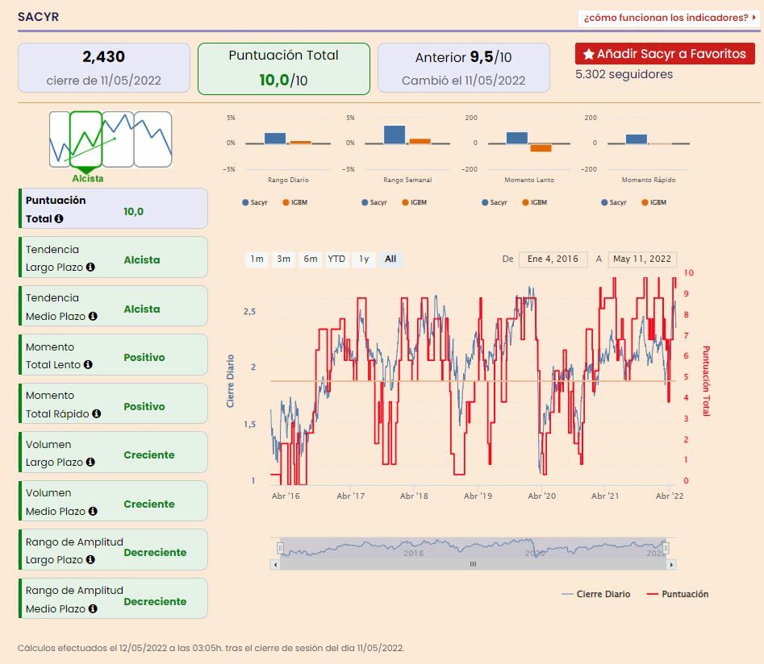Toggle Cierre Diario line in chart legend
764x664 pixels.
[x=596, y=595]
